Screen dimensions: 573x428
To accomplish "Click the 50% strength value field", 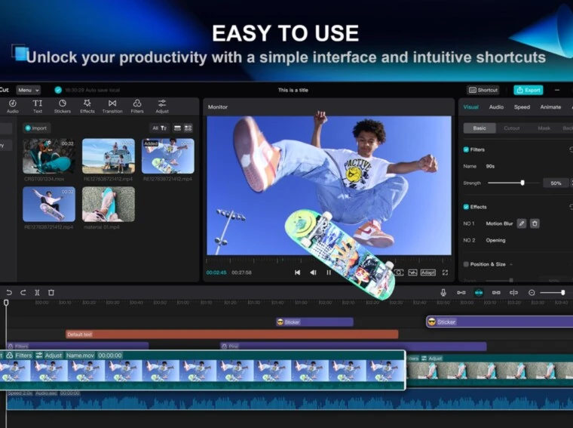I will point(556,183).
